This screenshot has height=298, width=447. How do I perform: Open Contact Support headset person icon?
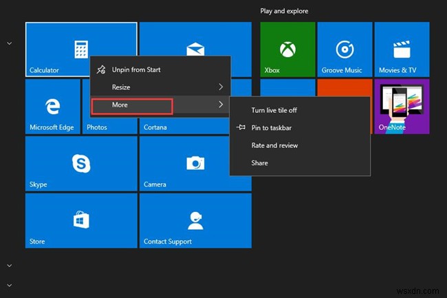click(x=195, y=220)
